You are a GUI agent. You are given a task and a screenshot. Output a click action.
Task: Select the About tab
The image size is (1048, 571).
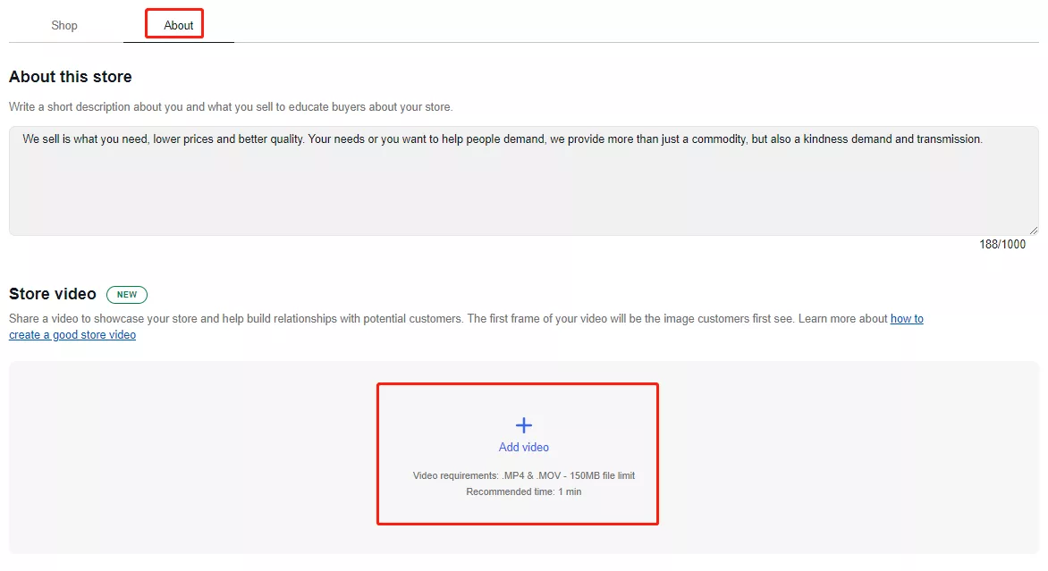point(178,26)
